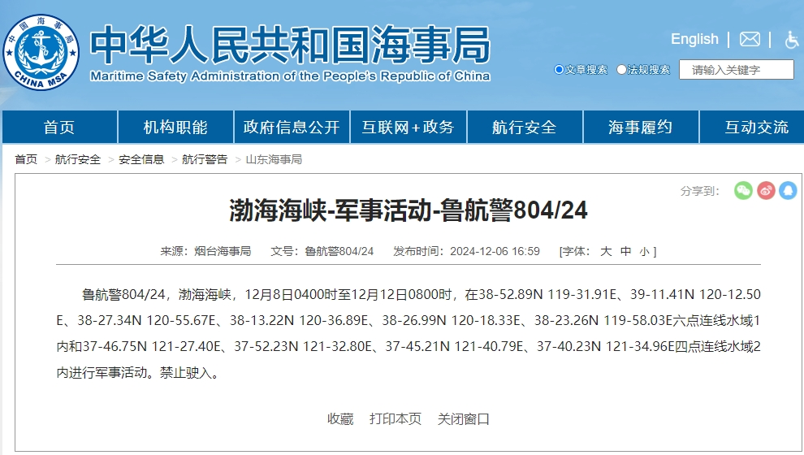
Task: Click the blue bell share icon
Action: click(788, 191)
